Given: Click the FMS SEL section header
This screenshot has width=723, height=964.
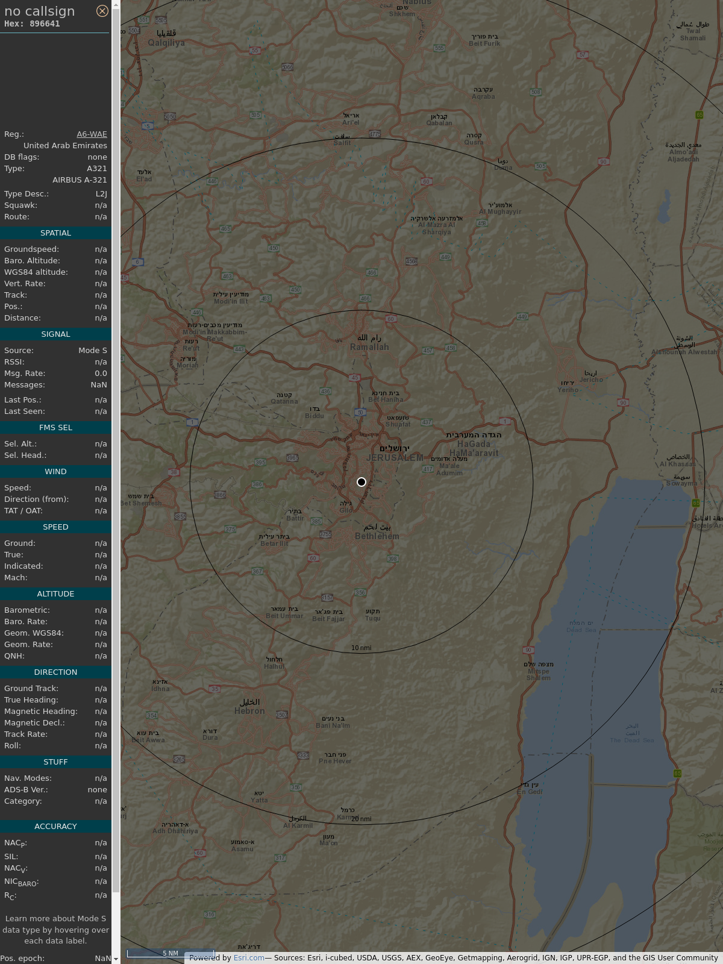Looking at the screenshot, I should 55,428.
